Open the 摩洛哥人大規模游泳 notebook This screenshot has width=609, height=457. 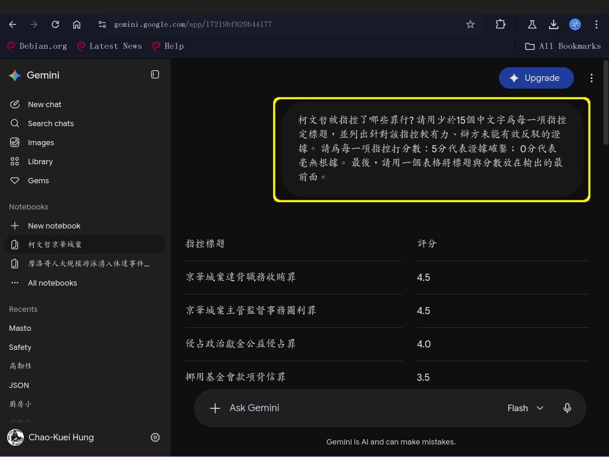coord(84,264)
